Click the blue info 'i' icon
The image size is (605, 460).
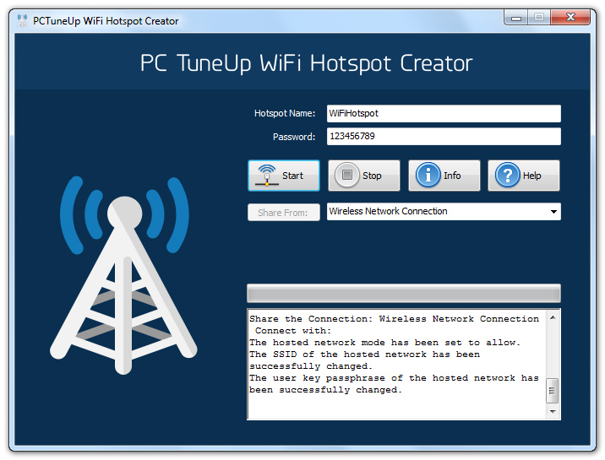(x=428, y=175)
